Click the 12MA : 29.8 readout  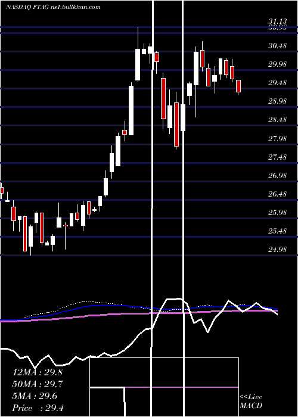pos(38,372)
